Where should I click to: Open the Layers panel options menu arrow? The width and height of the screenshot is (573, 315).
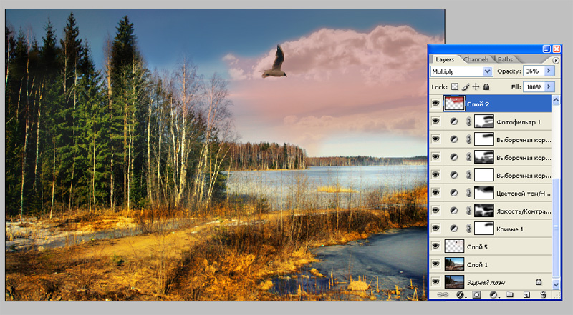coord(556,60)
